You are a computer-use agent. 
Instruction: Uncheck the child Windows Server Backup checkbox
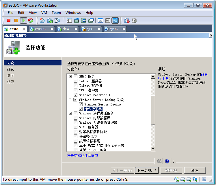[81, 104]
